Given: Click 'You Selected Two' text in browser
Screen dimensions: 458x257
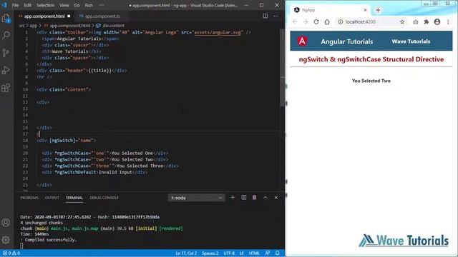Looking at the screenshot, I should tap(371, 81).
